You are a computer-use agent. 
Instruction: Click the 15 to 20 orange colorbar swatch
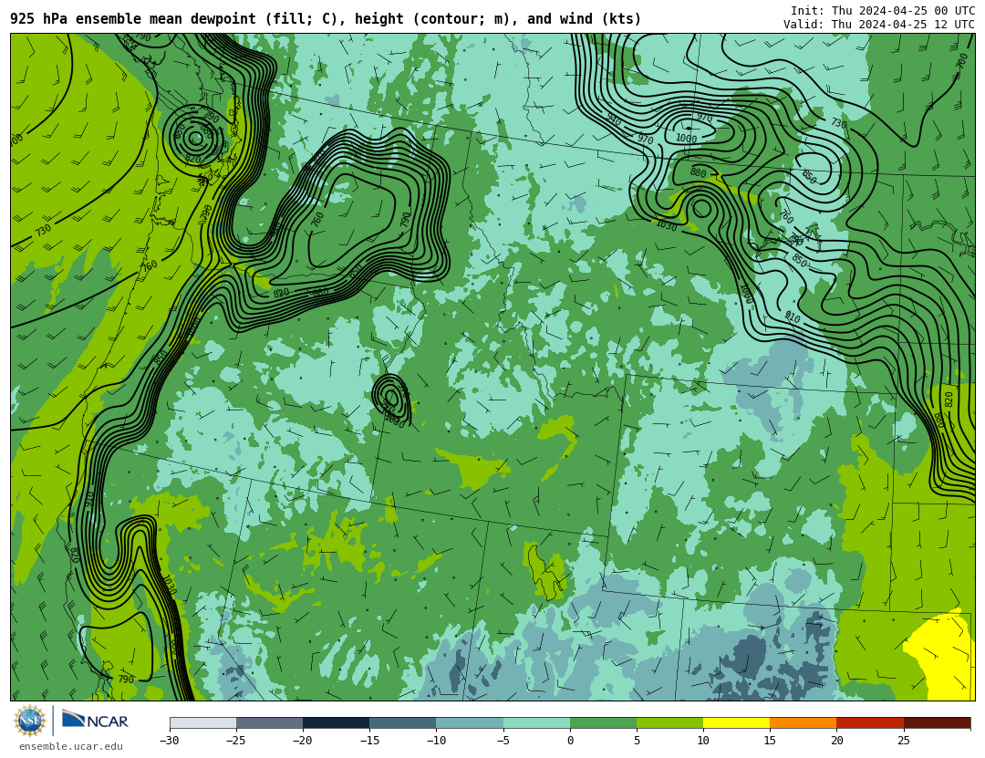[x=804, y=722]
